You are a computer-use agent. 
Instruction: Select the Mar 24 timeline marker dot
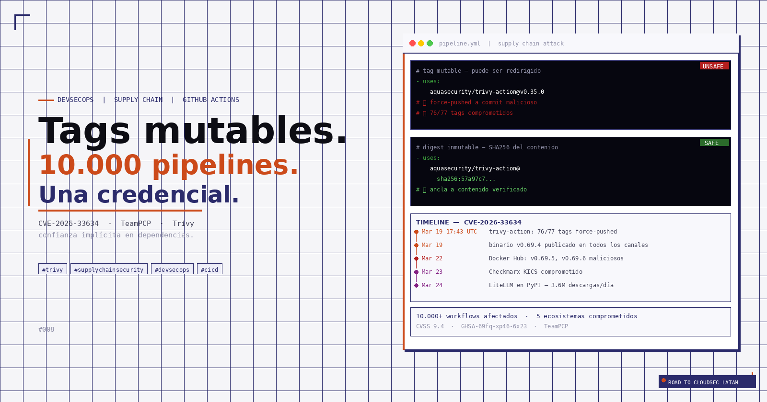point(416,286)
